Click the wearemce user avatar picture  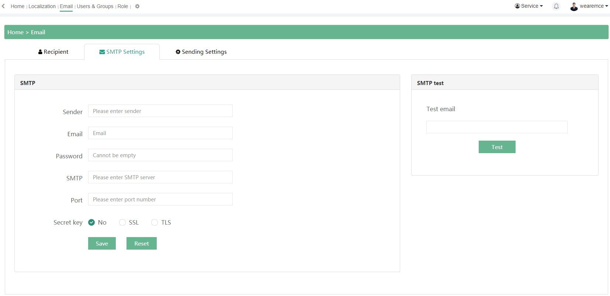pyautogui.click(x=574, y=6)
